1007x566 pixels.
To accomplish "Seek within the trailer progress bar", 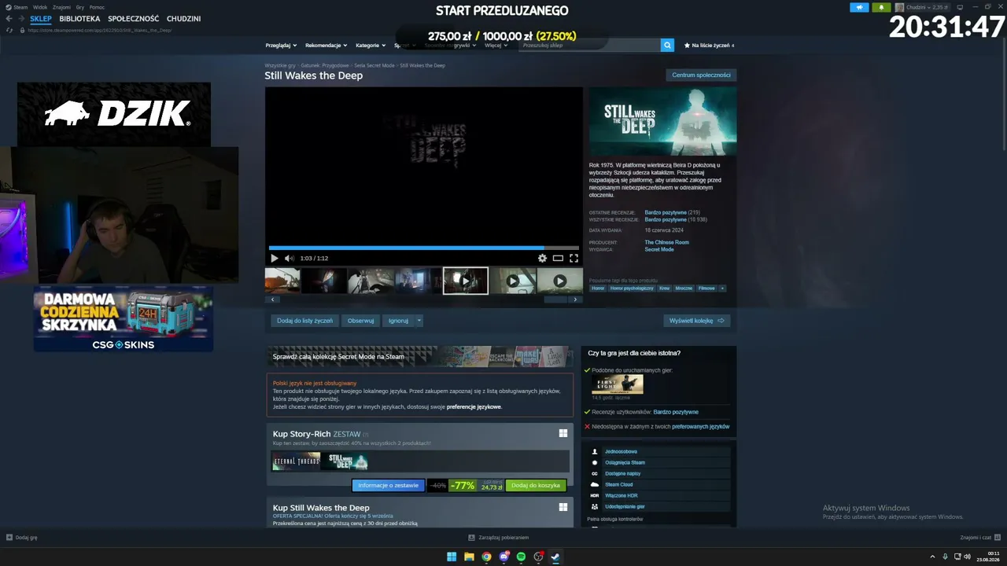I will tap(423, 248).
